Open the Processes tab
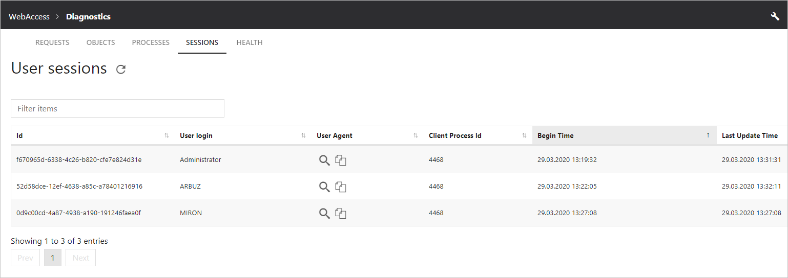Viewport: 788px width, 278px height. (x=151, y=42)
